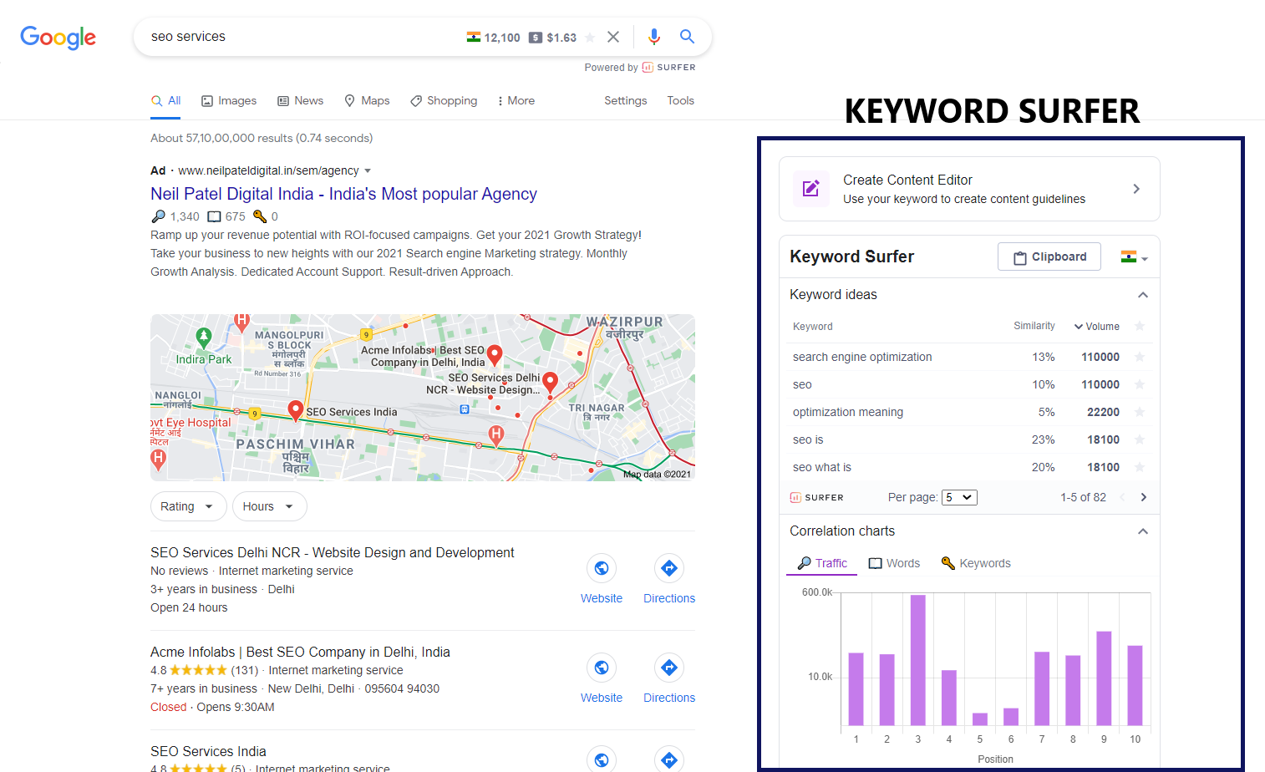Star all keywords via header star

coord(1140,327)
